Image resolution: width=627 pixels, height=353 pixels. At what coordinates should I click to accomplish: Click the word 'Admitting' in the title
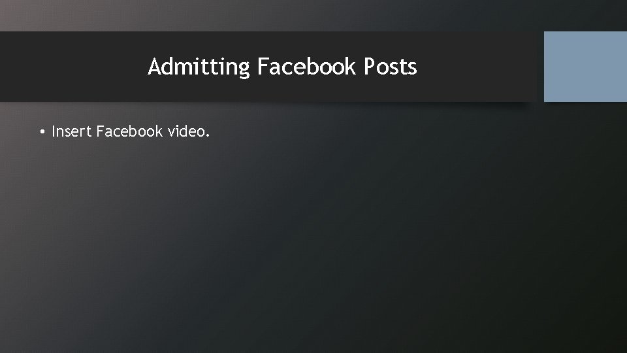pos(199,67)
